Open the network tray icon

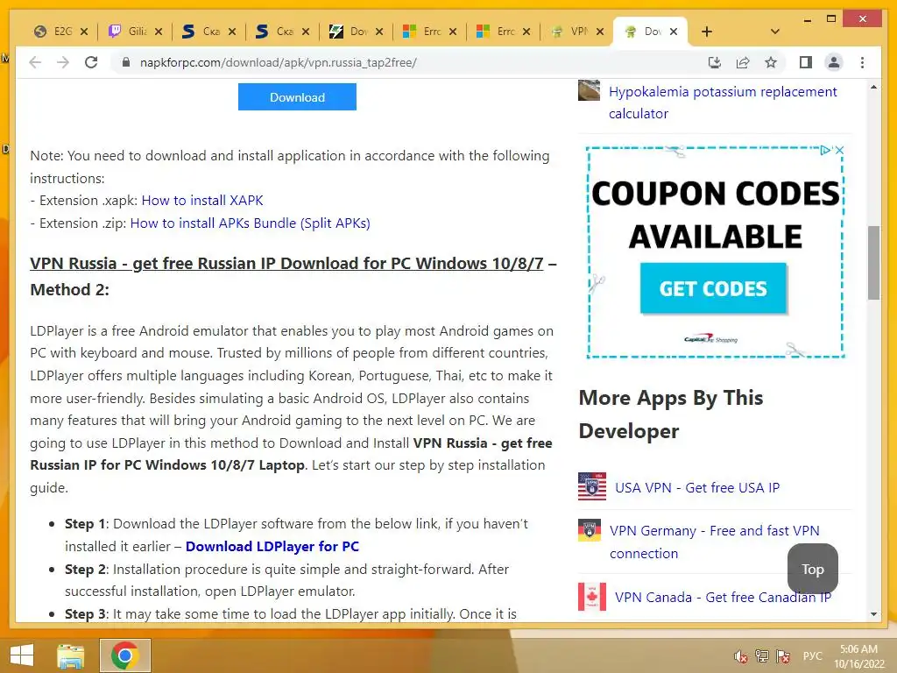(x=761, y=656)
